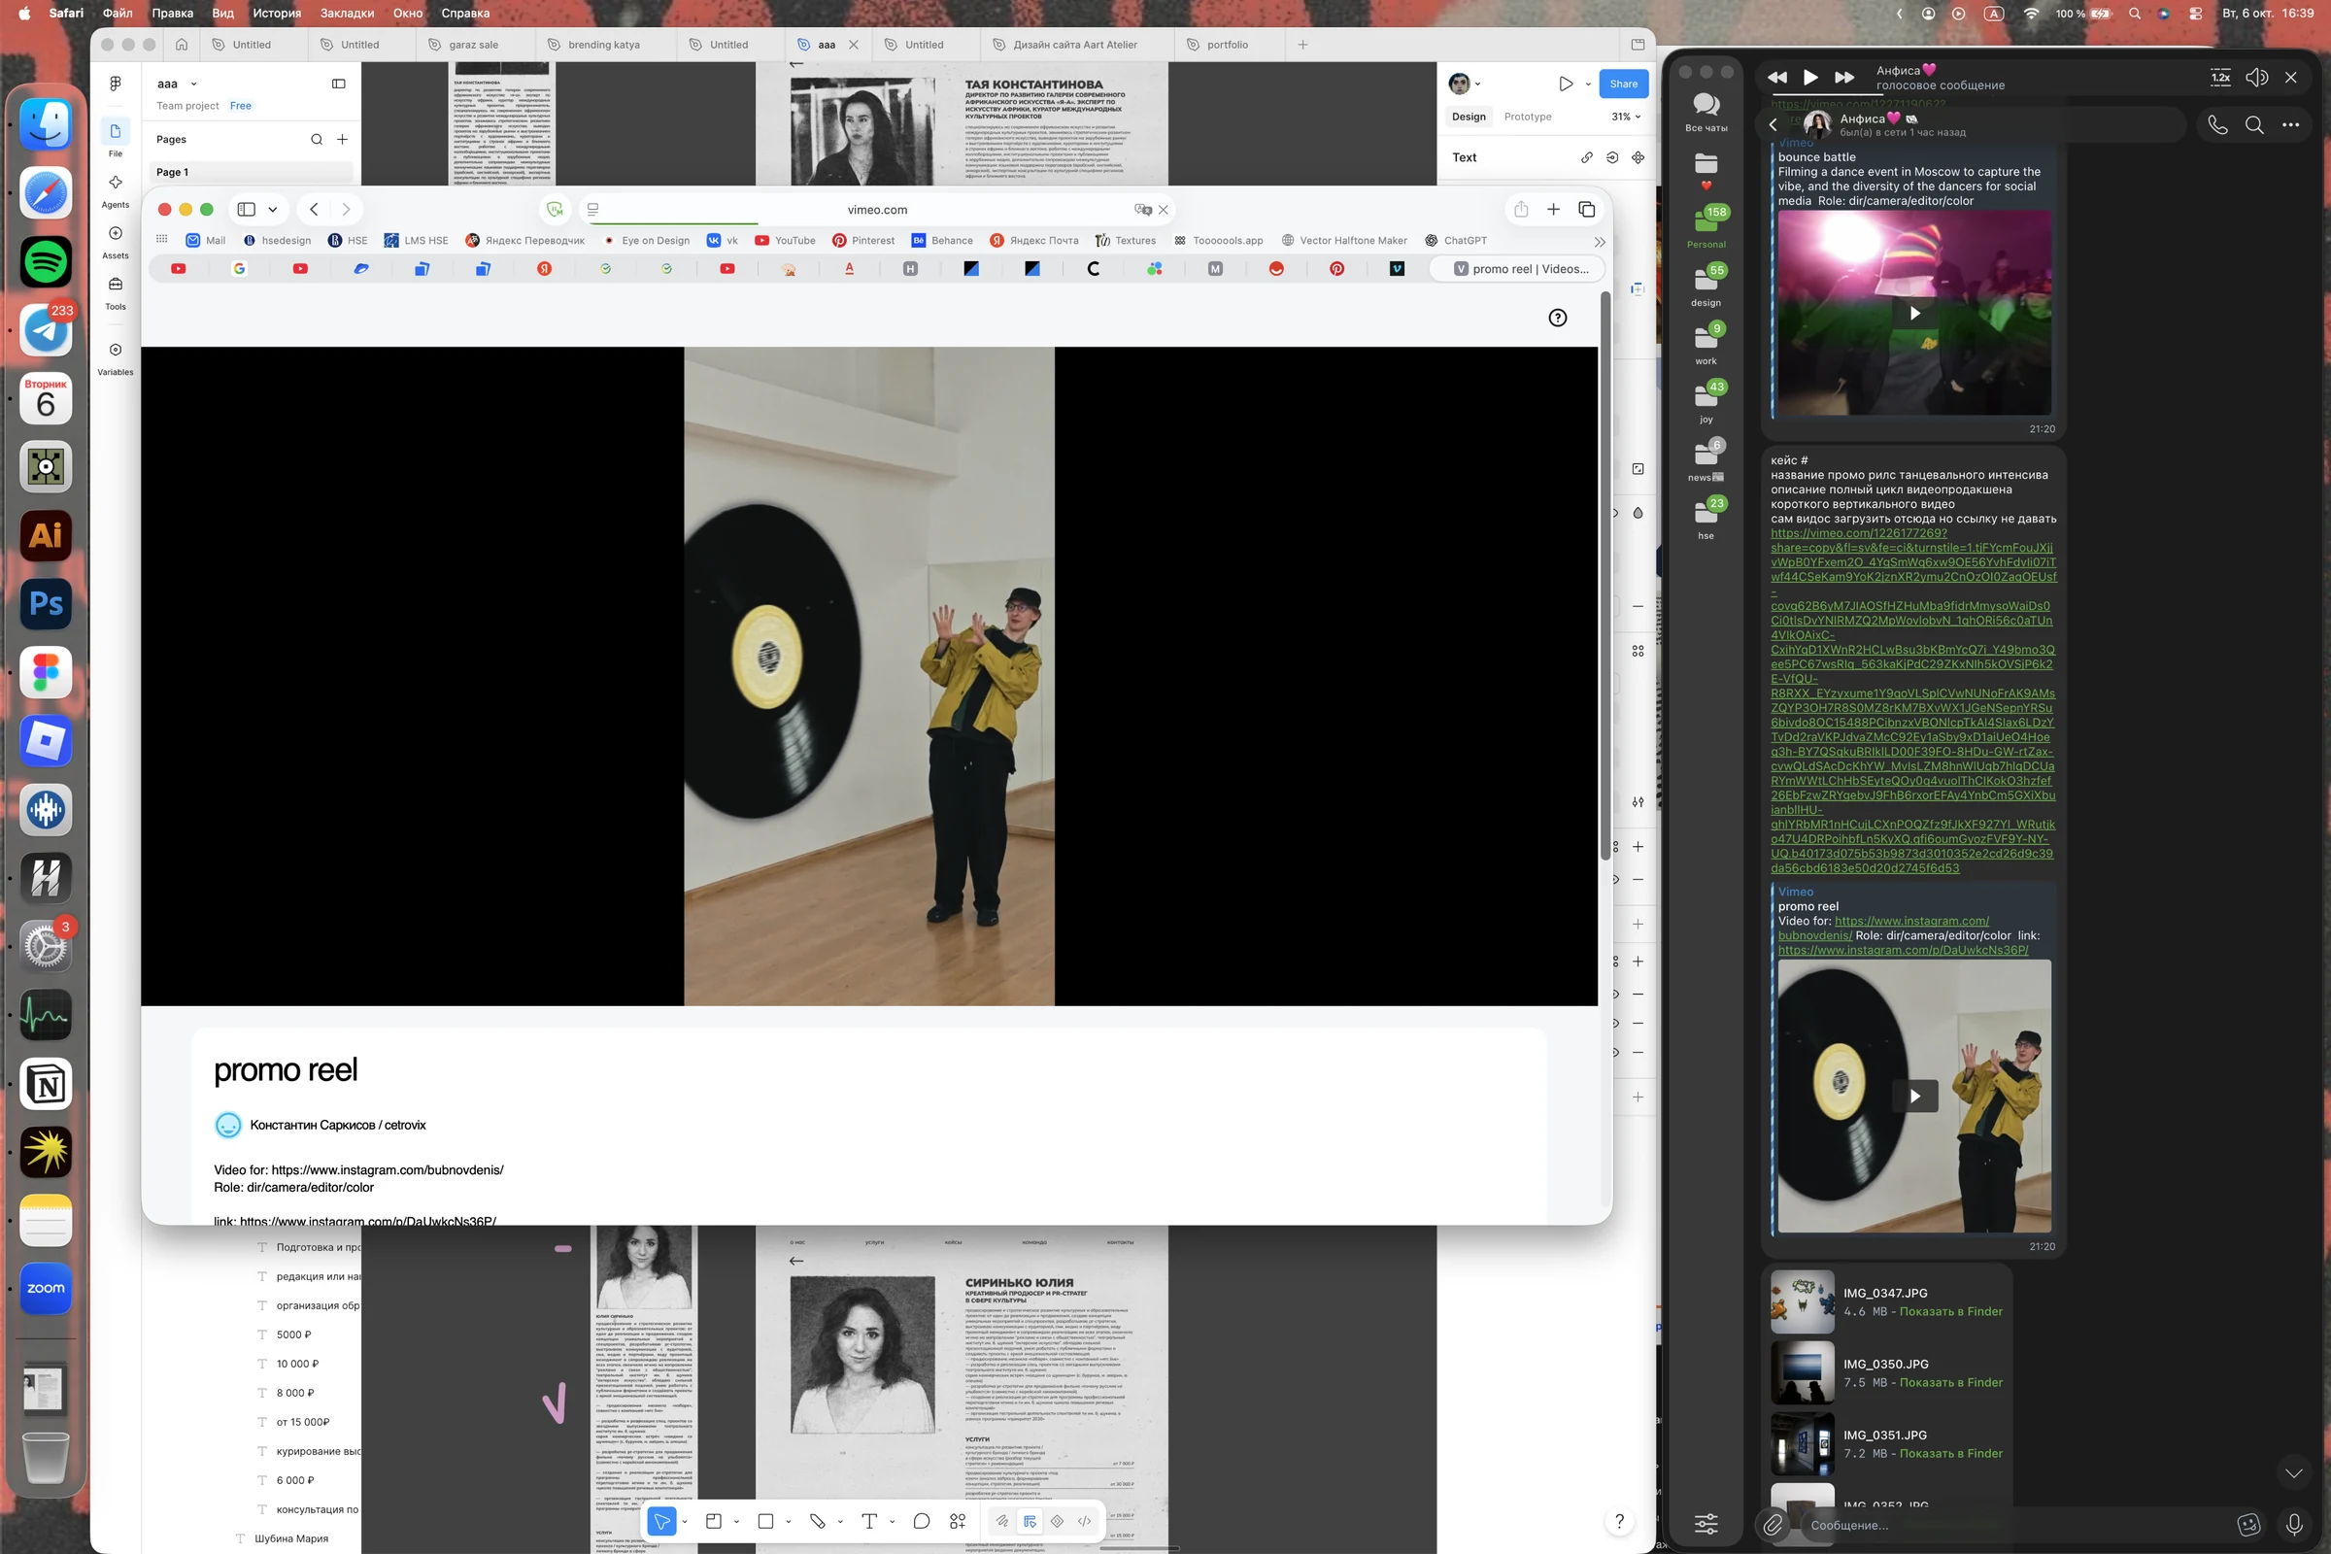Viewport: 2331px width, 1554px height.
Task: Select the Pen tool in Figma toolbar
Action: (818, 1521)
